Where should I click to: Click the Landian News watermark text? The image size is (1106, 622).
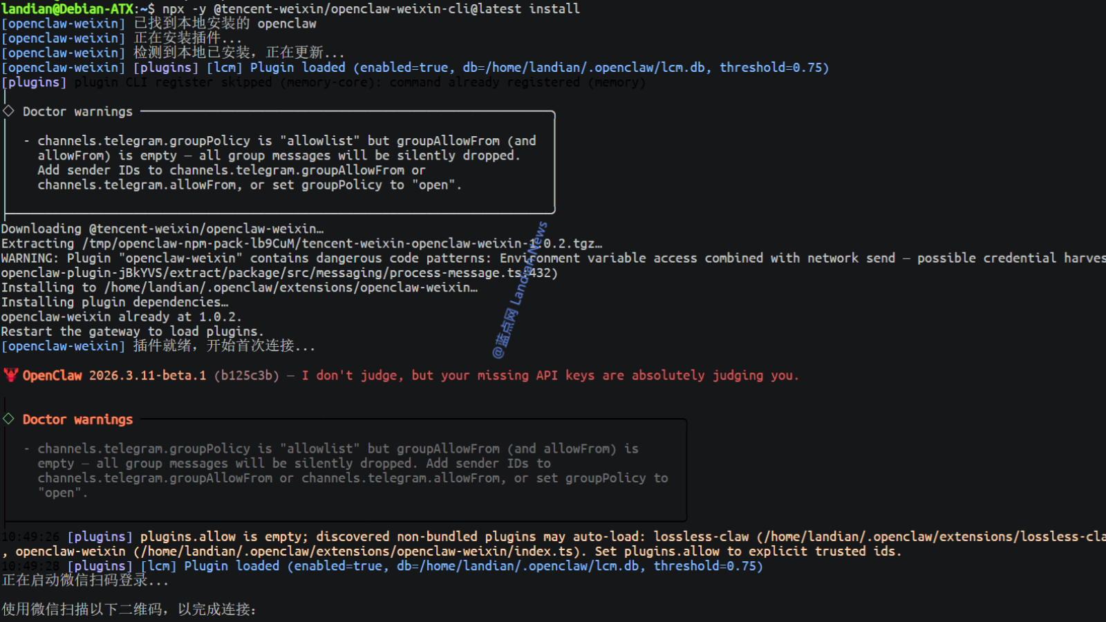520,290
